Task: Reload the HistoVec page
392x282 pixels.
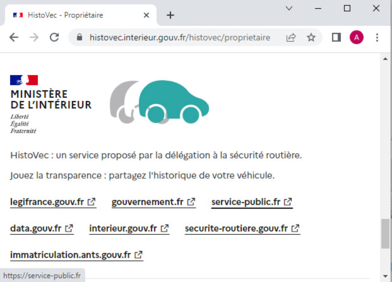Action: (54, 37)
